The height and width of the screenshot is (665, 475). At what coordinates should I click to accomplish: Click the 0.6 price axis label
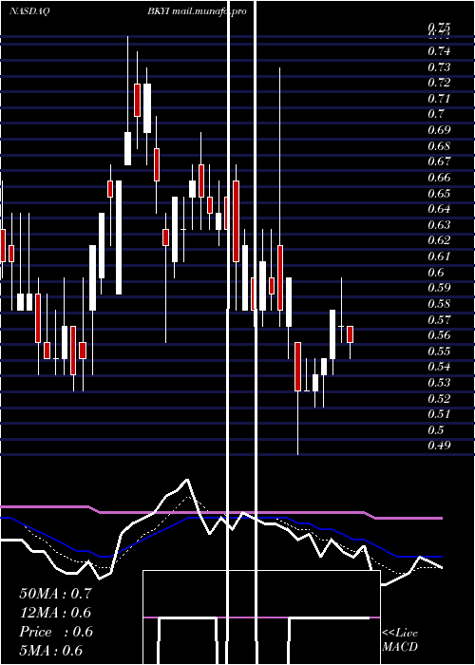[x=436, y=273]
